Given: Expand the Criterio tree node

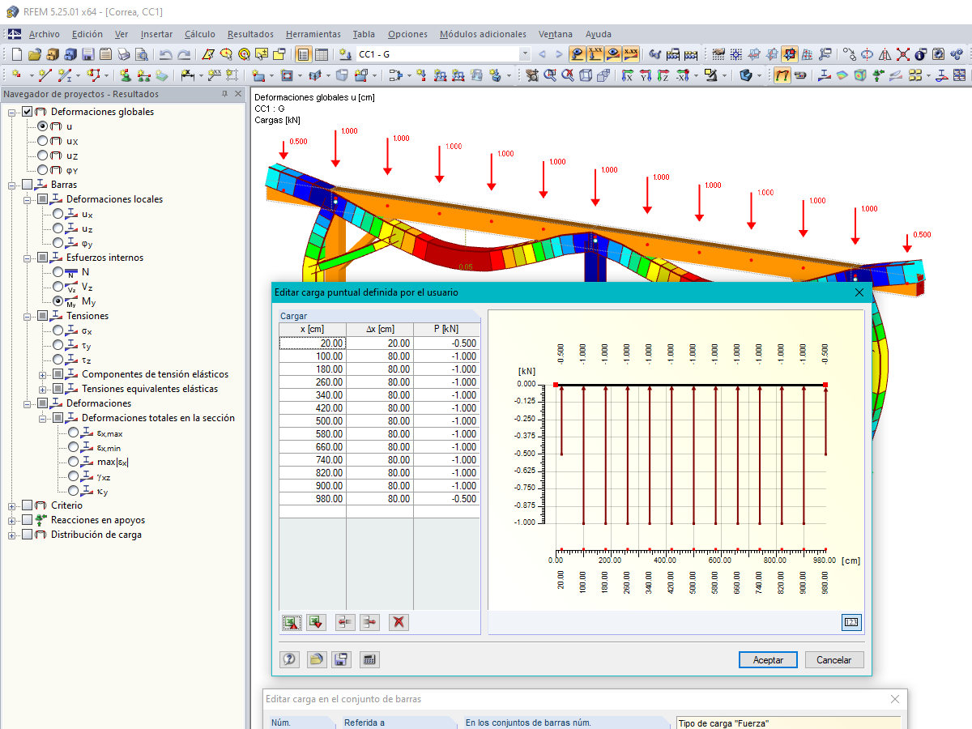Looking at the screenshot, I should pos(12,505).
